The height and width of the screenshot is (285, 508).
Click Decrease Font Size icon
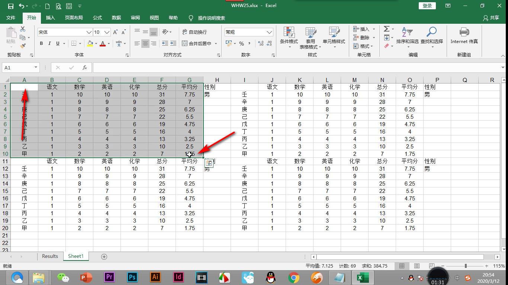tap(124, 32)
